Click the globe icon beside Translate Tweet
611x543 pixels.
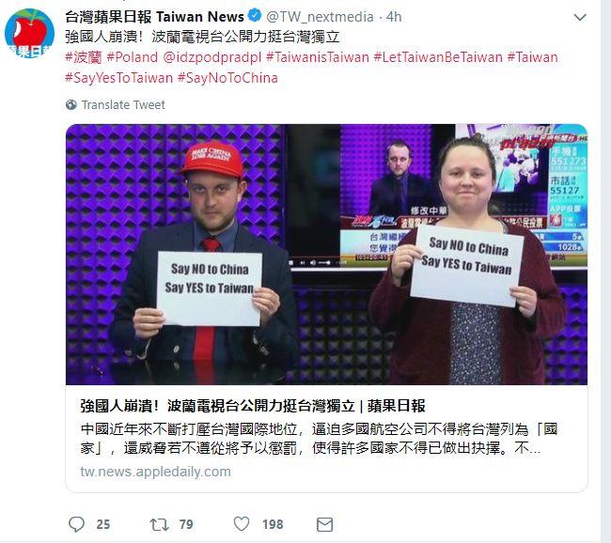(70, 105)
